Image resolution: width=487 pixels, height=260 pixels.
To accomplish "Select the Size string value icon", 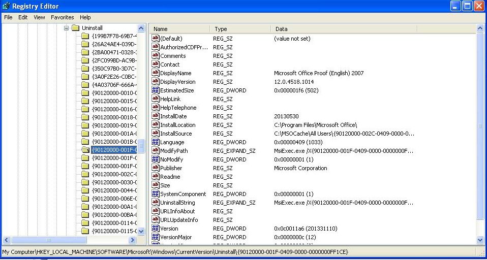I will coord(155,185).
